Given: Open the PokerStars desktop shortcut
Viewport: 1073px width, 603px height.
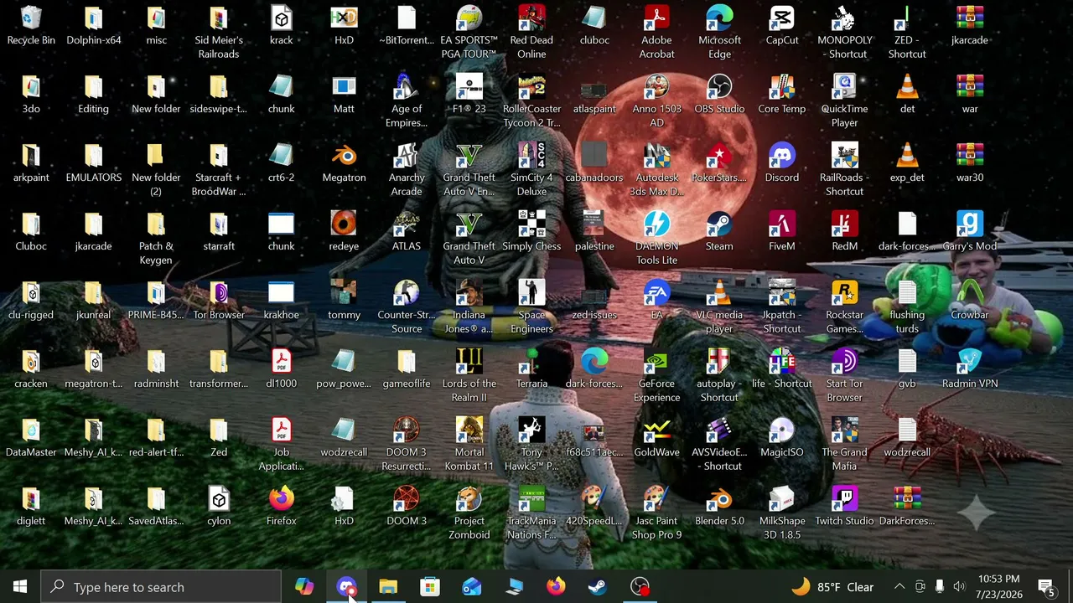Looking at the screenshot, I should 719,163.
